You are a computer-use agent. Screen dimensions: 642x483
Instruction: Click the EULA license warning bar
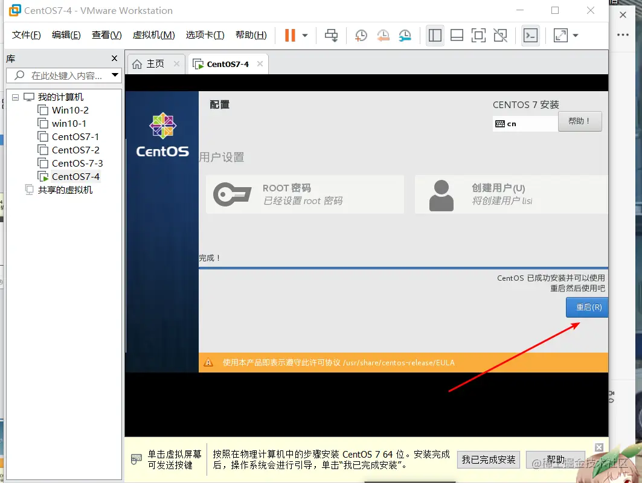pyautogui.click(x=403, y=363)
